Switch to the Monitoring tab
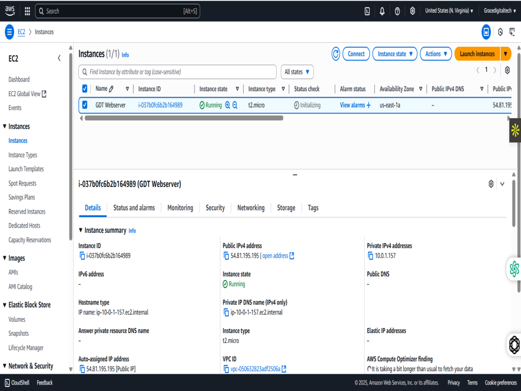Viewport: 521px width, 391px height. click(180, 208)
